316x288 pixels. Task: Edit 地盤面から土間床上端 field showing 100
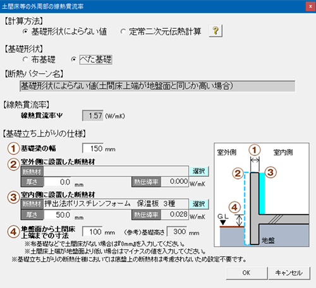click(92, 232)
